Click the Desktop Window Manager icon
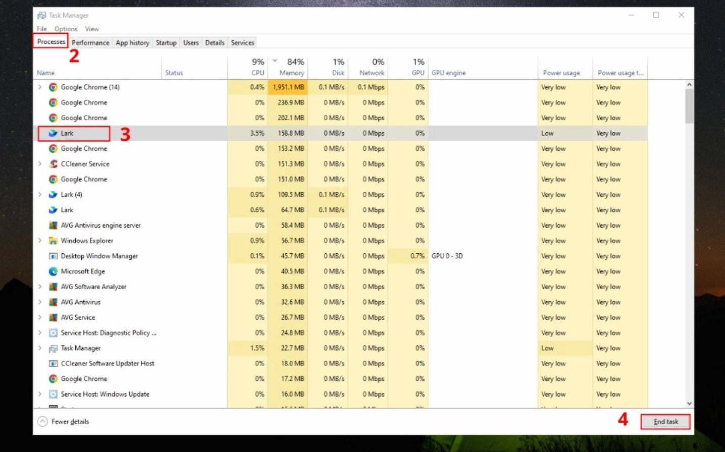This screenshot has height=452, width=725. 53,256
